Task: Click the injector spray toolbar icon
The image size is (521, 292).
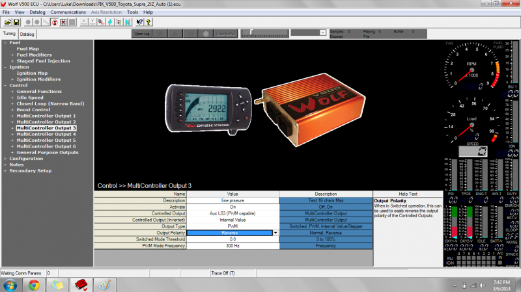Action: point(102,22)
